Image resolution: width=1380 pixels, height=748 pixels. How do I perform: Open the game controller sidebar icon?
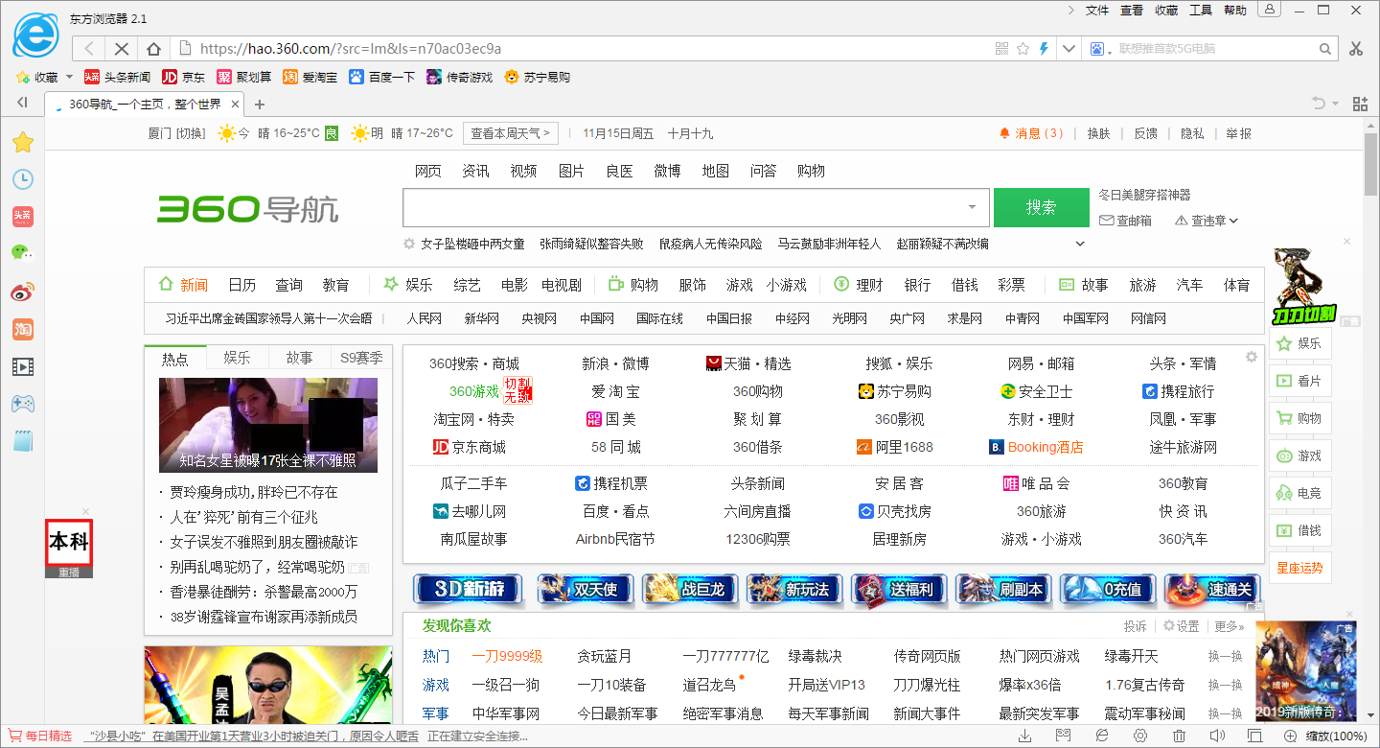click(22, 404)
